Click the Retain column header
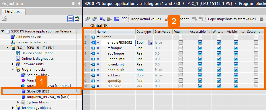The width and height of the screenshot is (266, 110). (180, 32)
